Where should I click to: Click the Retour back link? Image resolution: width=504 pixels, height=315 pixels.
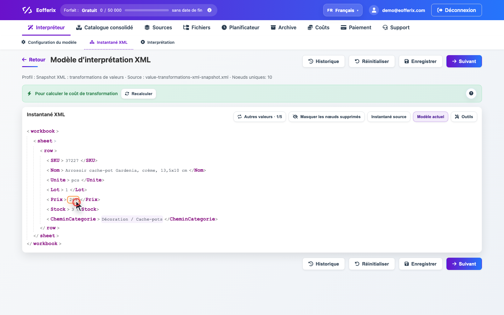34,60
